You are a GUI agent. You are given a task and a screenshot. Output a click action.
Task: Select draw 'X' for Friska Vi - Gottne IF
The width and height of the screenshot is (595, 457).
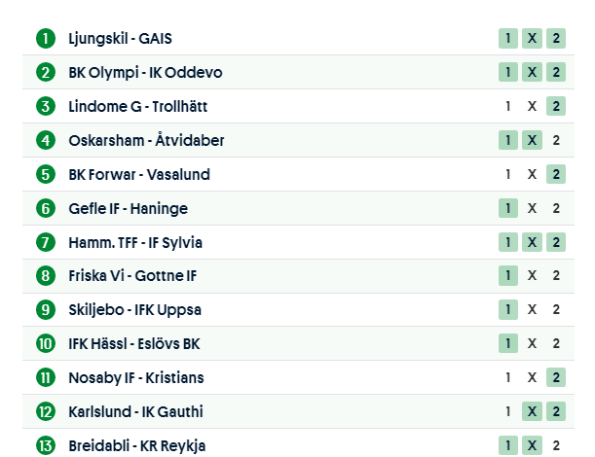click(x=532, y=275)
